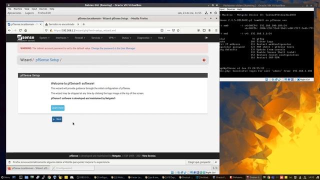The width and height of the screenshot is (320, 180).
Task: Click VirtualBox cube icon in host taskbar
Action: tap(54, 177)
